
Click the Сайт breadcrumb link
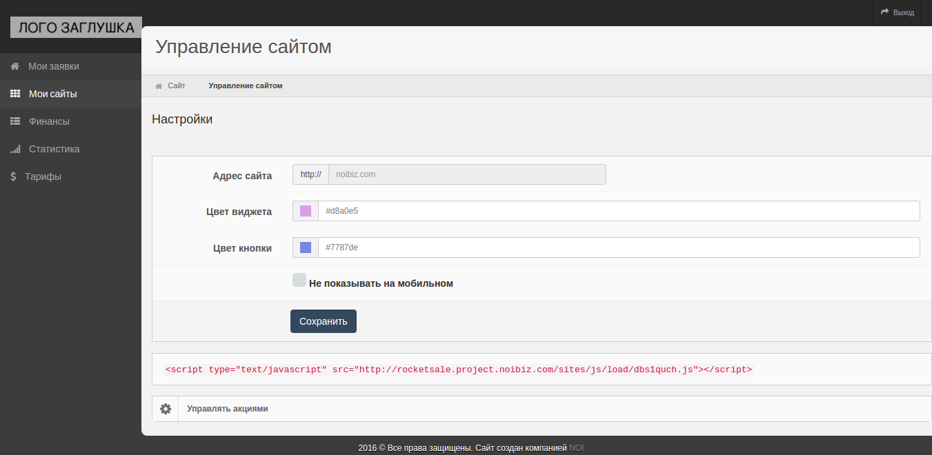pyautogui.click(x=176, y=86)
